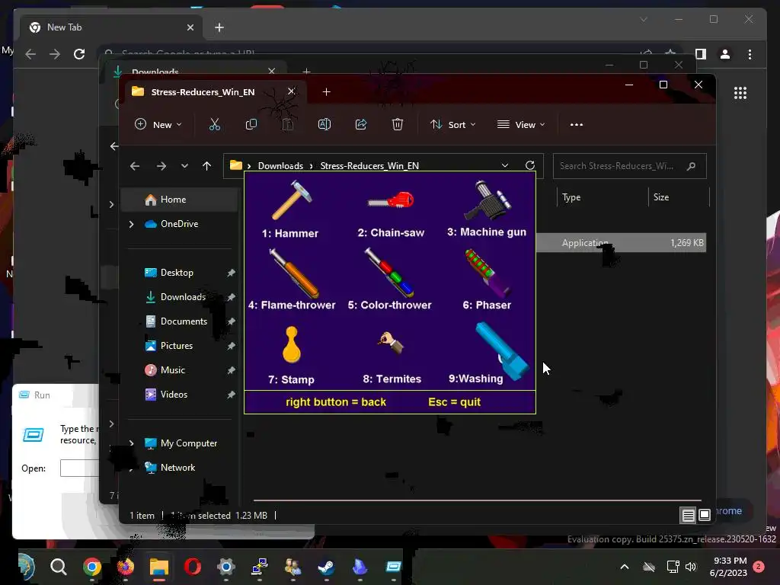The image size is (780, 585).
Task: Open Chrome's three-dot menu
Action: point(750,54)
